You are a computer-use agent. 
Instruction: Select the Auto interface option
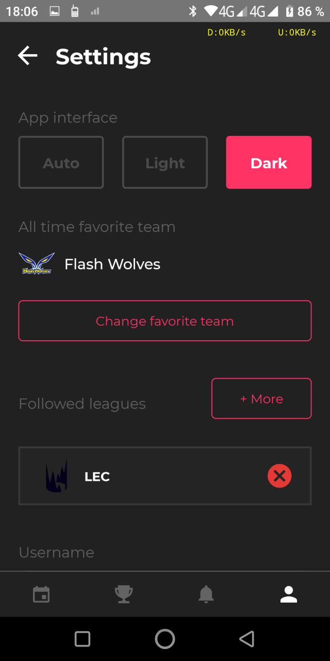61,162
